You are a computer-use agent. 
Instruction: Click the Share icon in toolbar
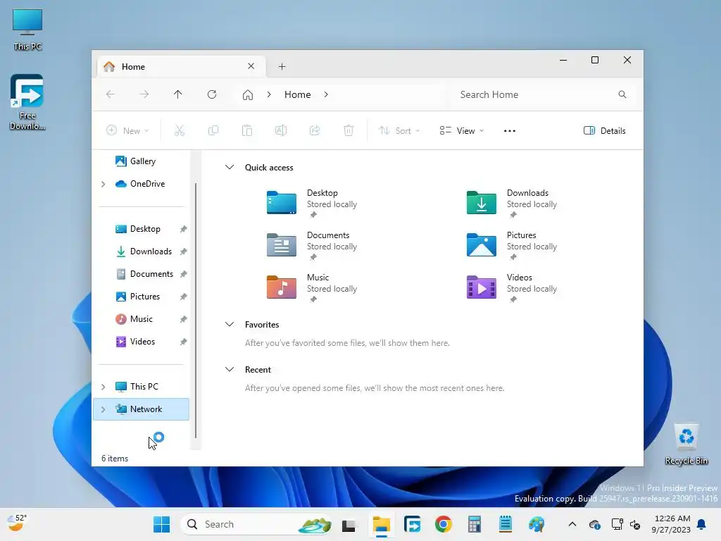pos(315,130)
